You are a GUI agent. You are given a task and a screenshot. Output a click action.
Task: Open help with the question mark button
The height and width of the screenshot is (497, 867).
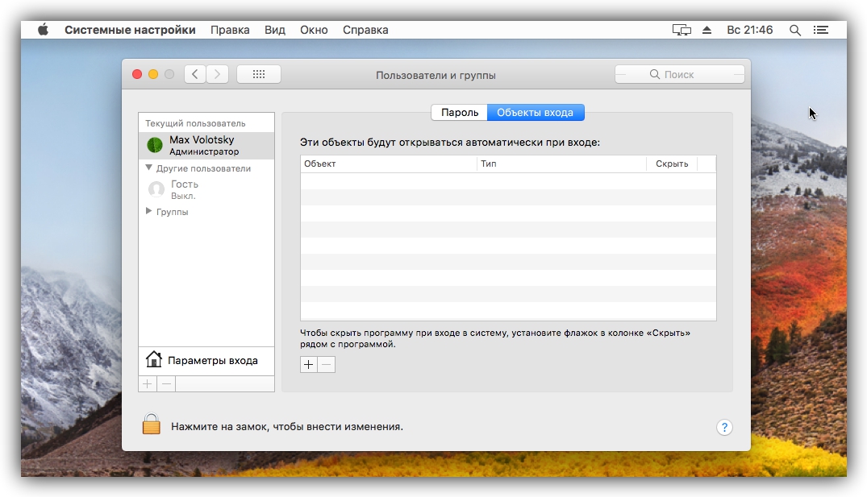coord(724,428)
